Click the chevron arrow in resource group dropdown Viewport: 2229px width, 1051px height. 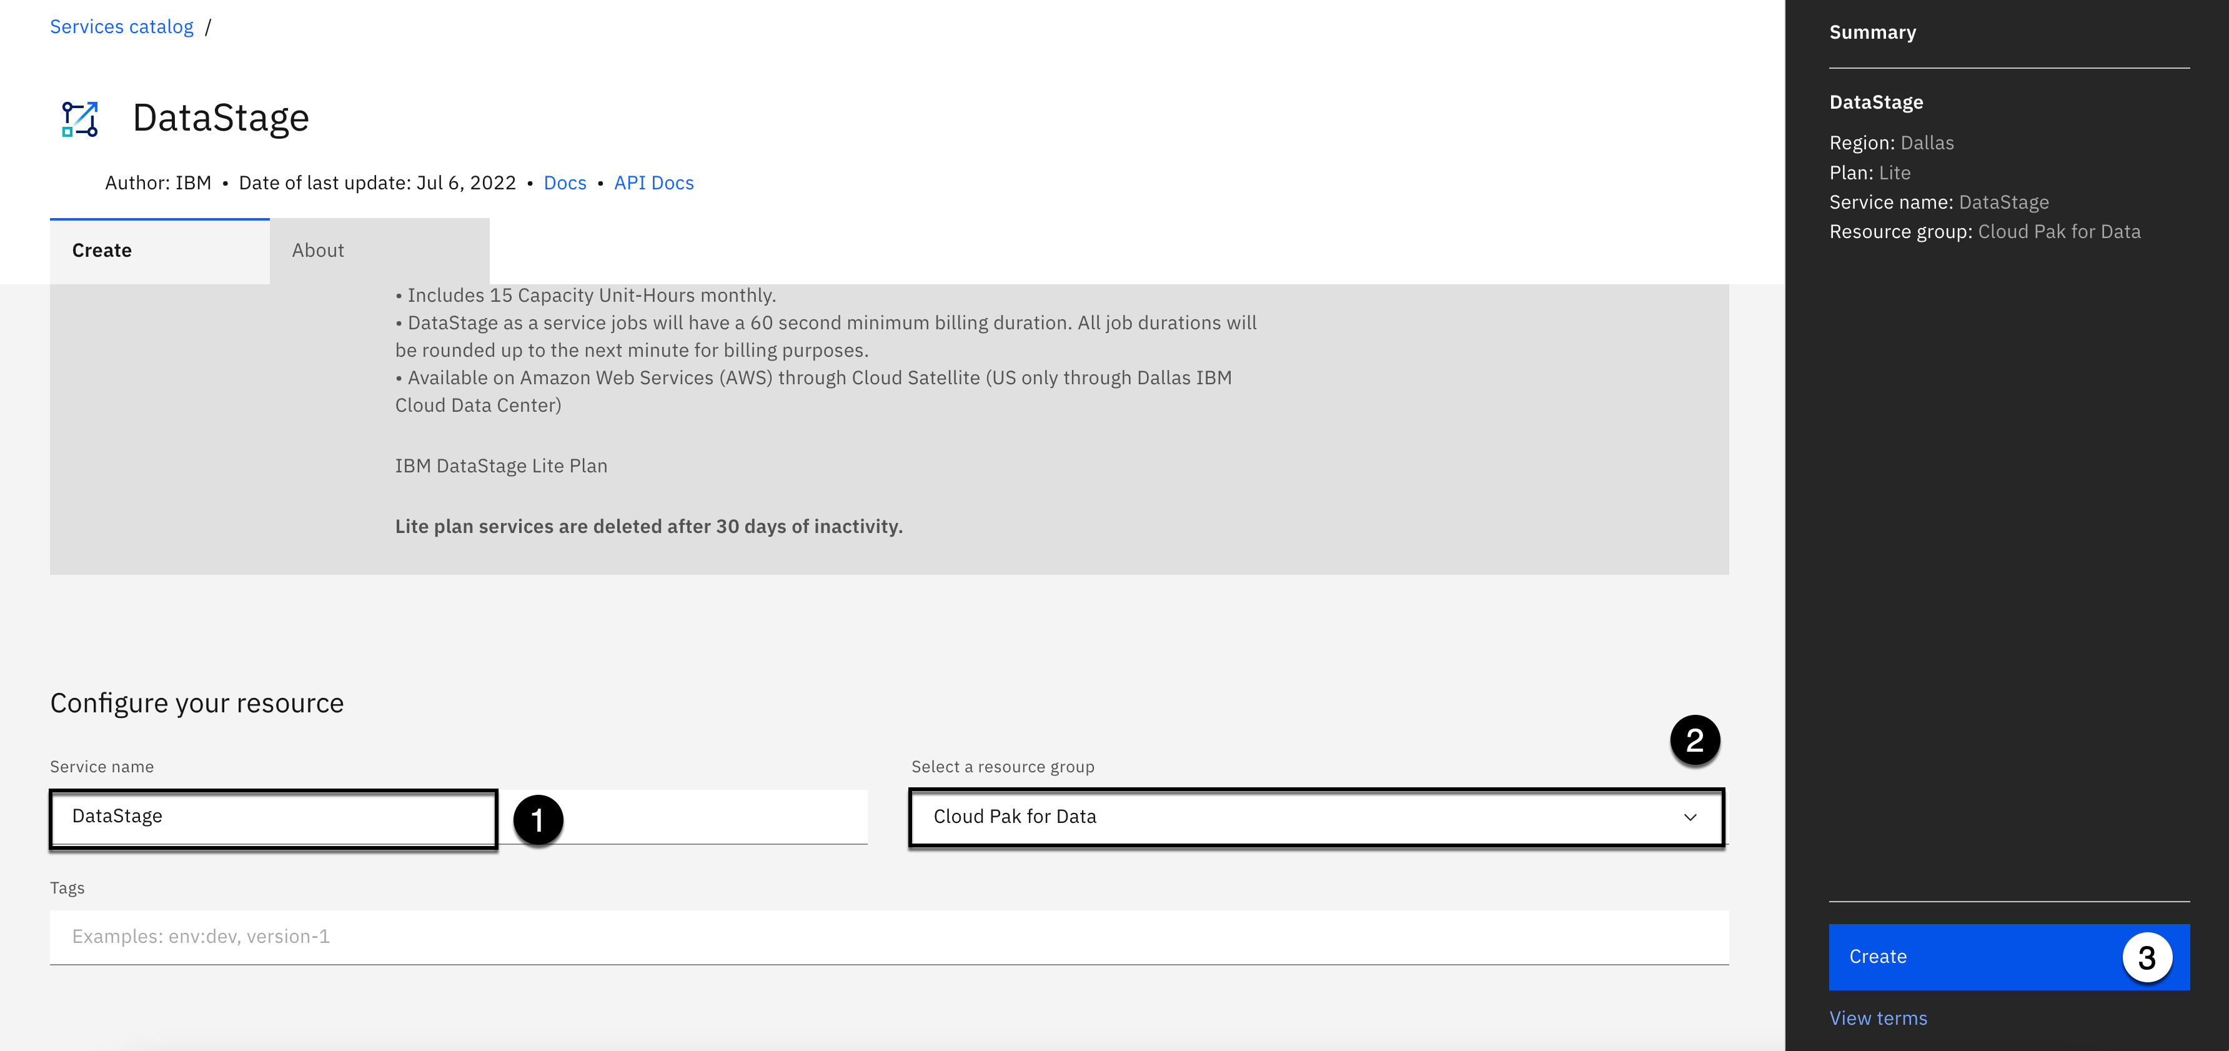pyautogui.click(x=1690, y=817)
